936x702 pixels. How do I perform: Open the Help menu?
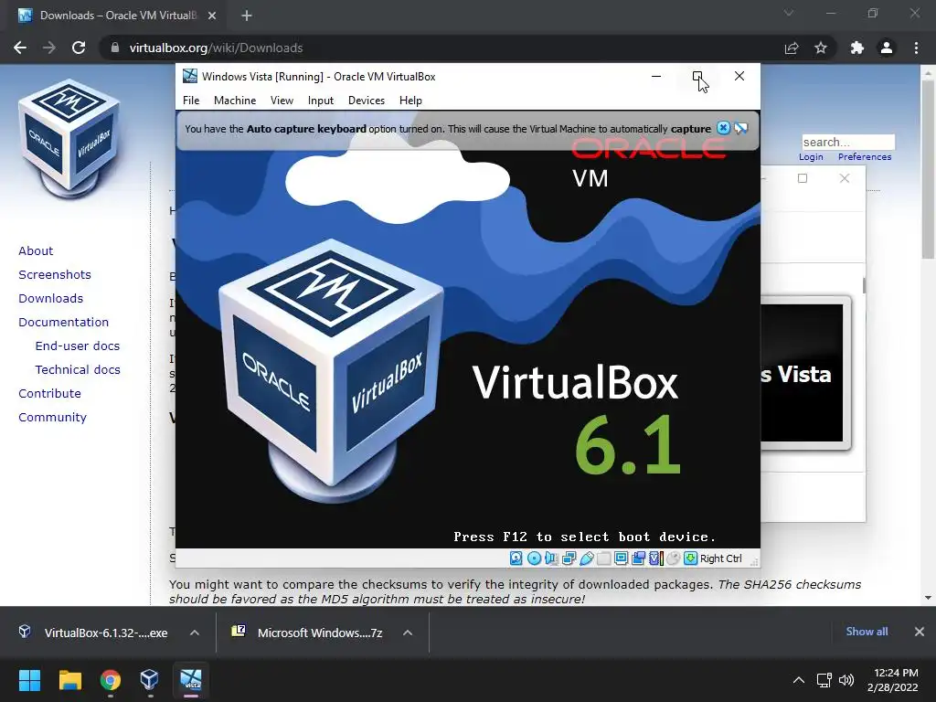[x=410, y=101]
